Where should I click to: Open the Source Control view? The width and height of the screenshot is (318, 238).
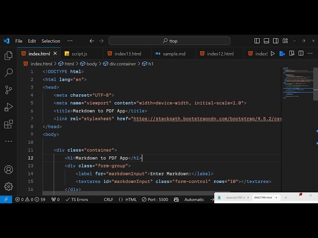coord(8,90)
